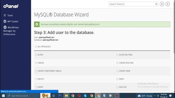Click the page vertical scrollbar
The height and width of the screenshot is (98, 175).
(174, 46)
